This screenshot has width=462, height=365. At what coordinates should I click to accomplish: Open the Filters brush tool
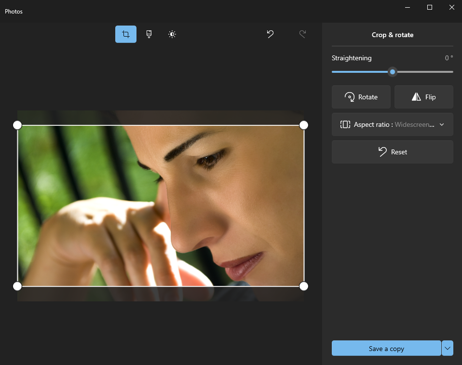tap(149, 34)
